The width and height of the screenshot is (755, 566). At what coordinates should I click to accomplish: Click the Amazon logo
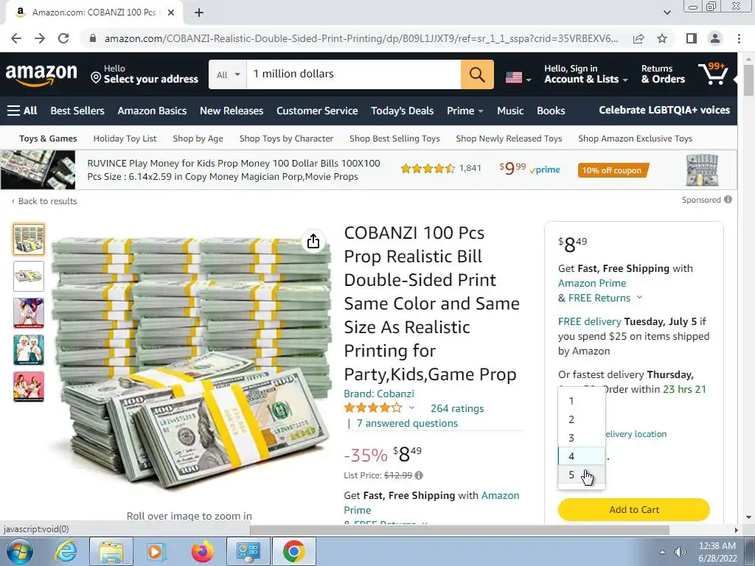pyautogui.click(x=41, y=75)
